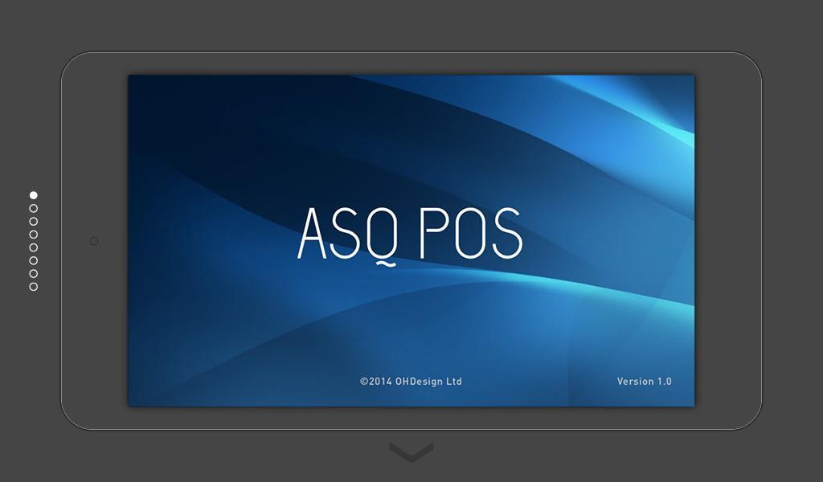Select the Version 1.0 label
The width and height of the screenshot is (823, 482).
[644, 382]
